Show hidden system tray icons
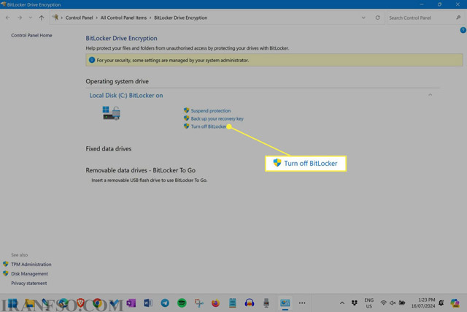 342,303
